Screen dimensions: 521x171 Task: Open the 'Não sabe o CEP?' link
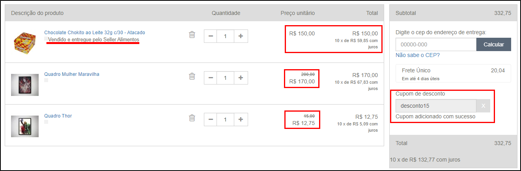tap(418, 55)
